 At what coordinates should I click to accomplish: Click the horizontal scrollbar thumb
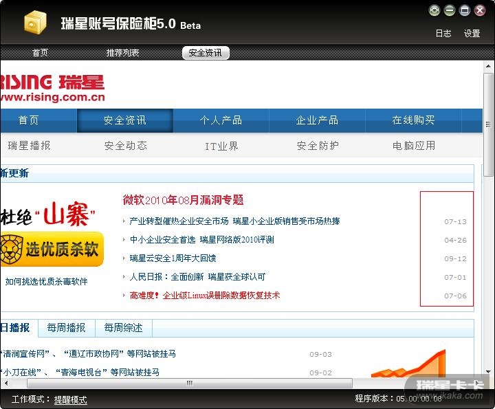190,384
